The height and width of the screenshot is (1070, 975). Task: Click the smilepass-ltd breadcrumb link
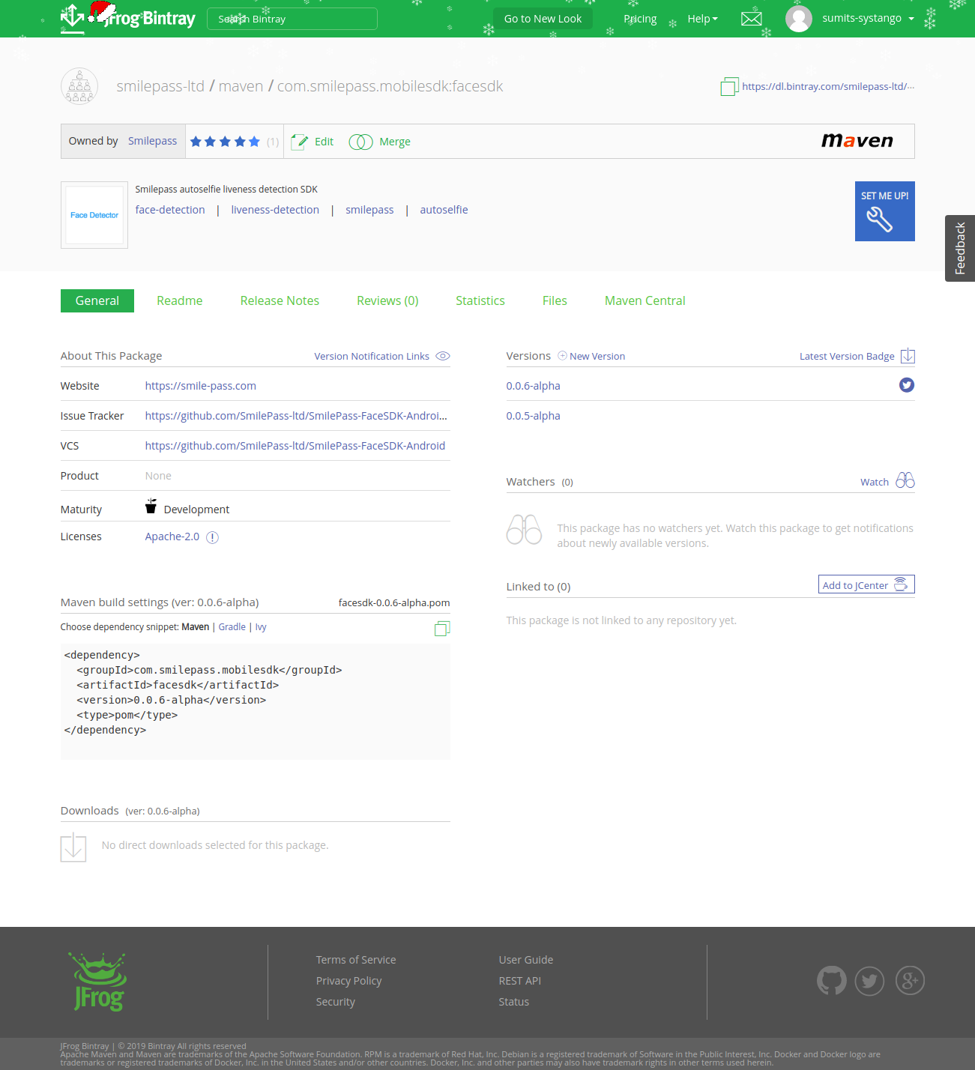(160, 86)
